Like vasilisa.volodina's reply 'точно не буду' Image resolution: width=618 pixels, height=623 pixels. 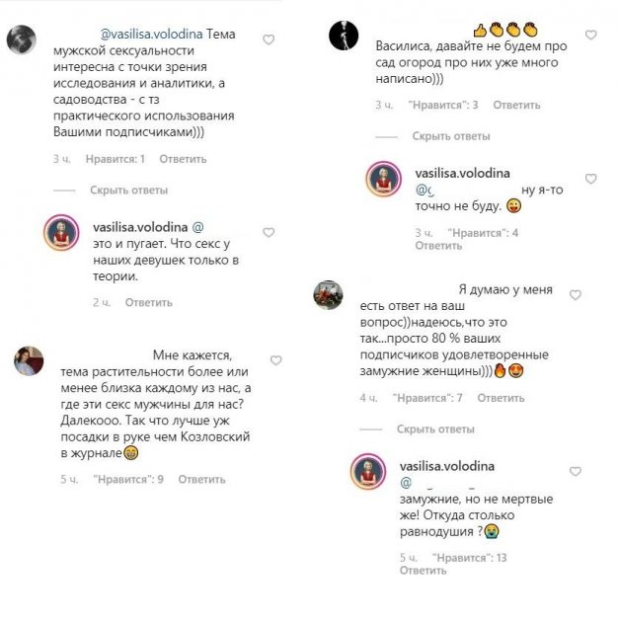tap(591, 179)
